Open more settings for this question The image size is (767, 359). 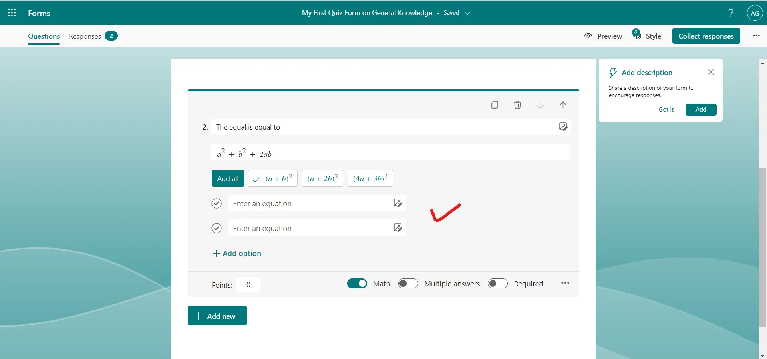tap(565, 283)
